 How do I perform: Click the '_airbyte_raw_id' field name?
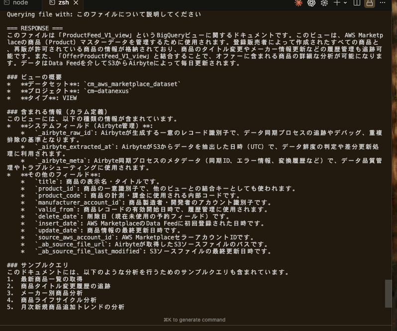[x=64, y=133]
